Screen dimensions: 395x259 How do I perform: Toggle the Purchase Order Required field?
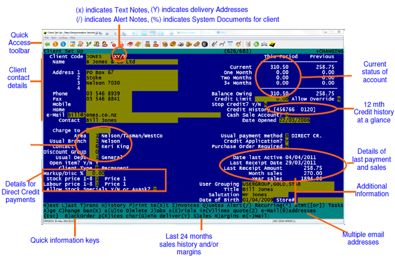[x=287, y=146]
